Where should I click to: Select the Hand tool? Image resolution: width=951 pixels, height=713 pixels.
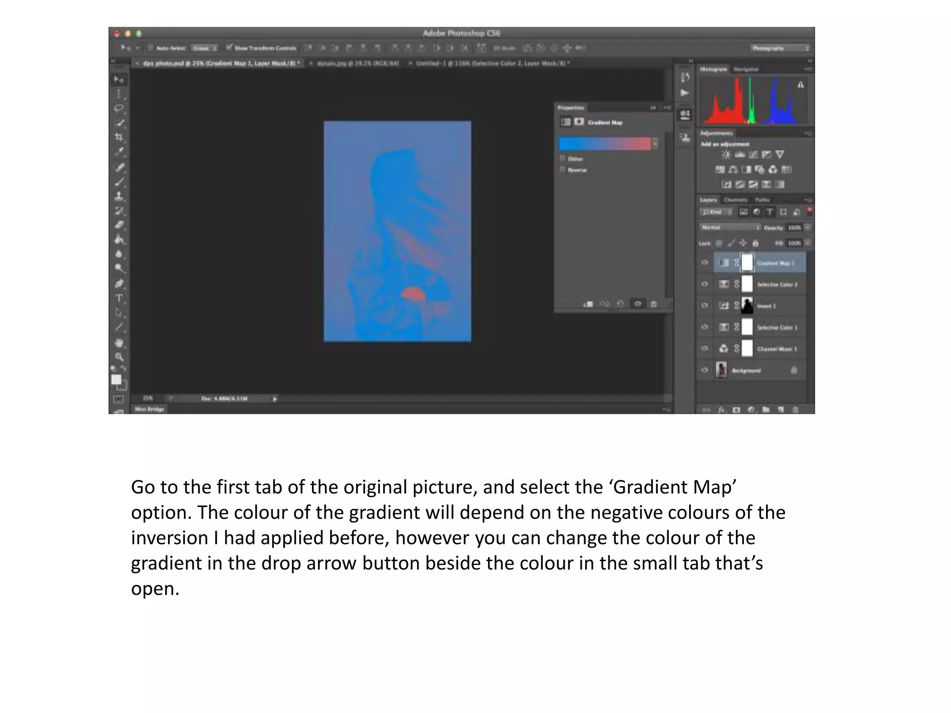[x=119, y=343]
